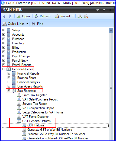116x141 pixels.
Task: Select the Sales Tax Register report
Action: [x=34, y=95]
